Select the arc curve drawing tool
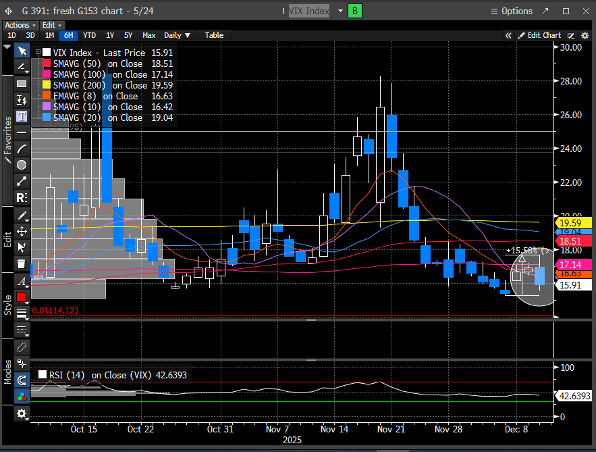Image resolution: width=596 pixels, height=452 pixels. (22, 149)
